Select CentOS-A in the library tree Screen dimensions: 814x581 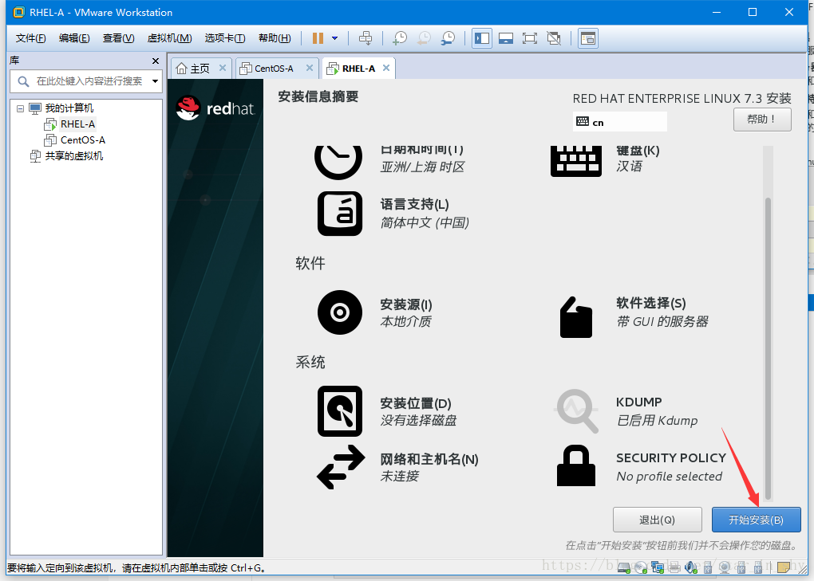click(x=82, y=140)
